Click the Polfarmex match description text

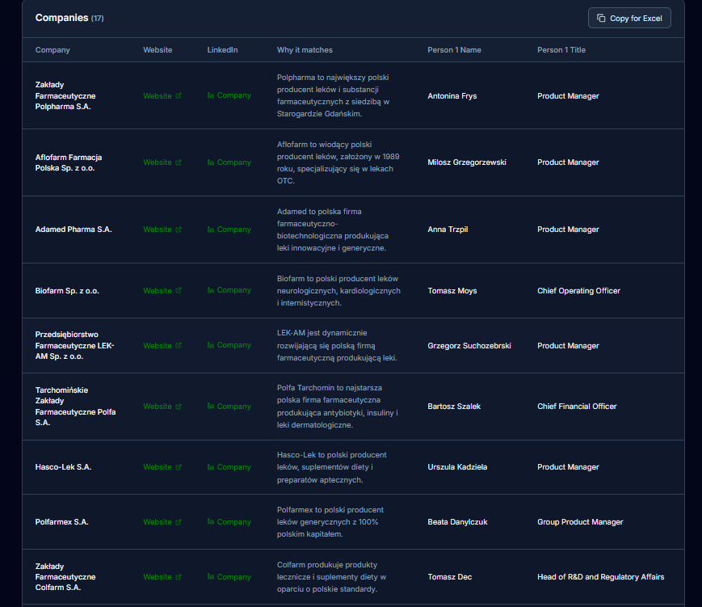(330, 522)
